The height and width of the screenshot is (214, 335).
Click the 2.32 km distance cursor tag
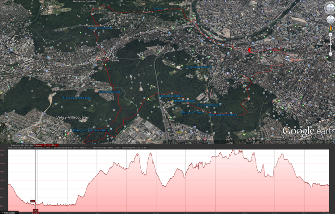coord(35,213)
